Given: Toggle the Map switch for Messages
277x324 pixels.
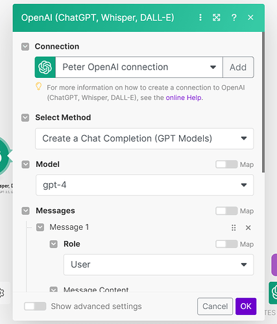Looking at the screenshot, I should (x=226, y=211).
